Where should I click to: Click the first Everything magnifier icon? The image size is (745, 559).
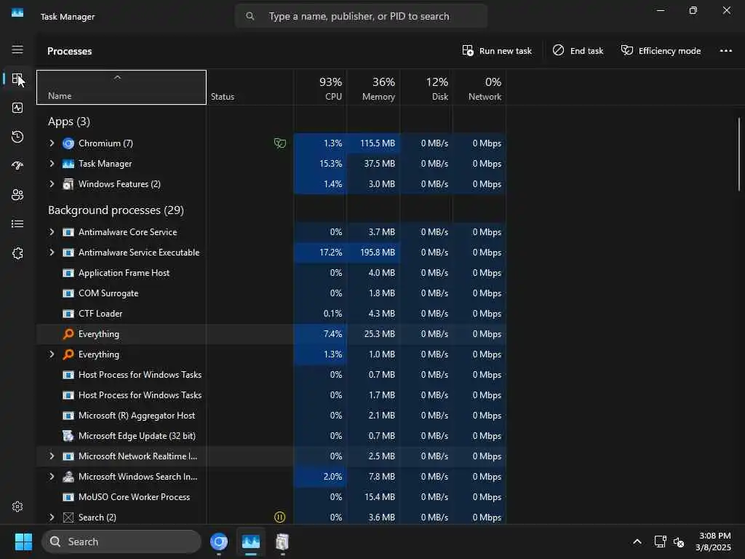point(68,333)
